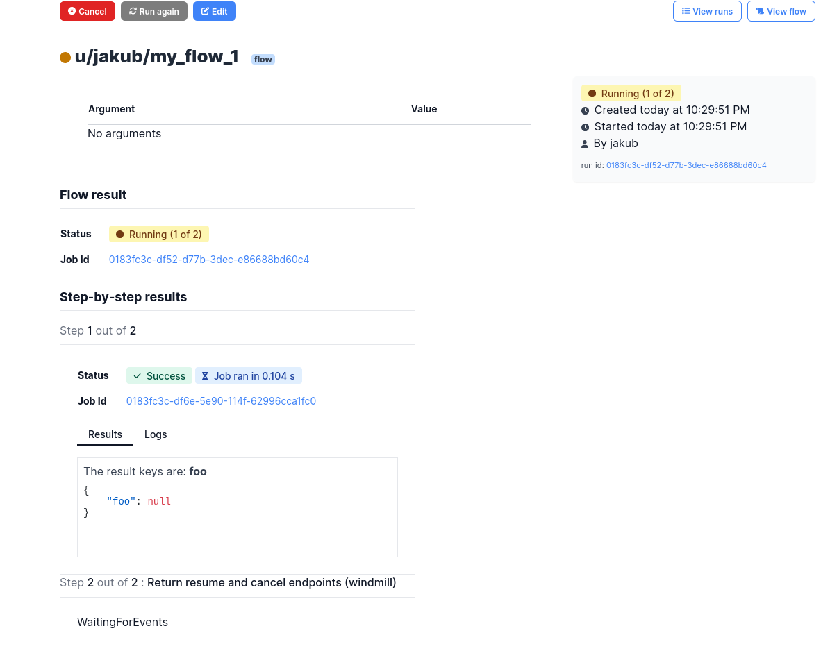Open the Job Id link for step 1

tap(221, 401)
